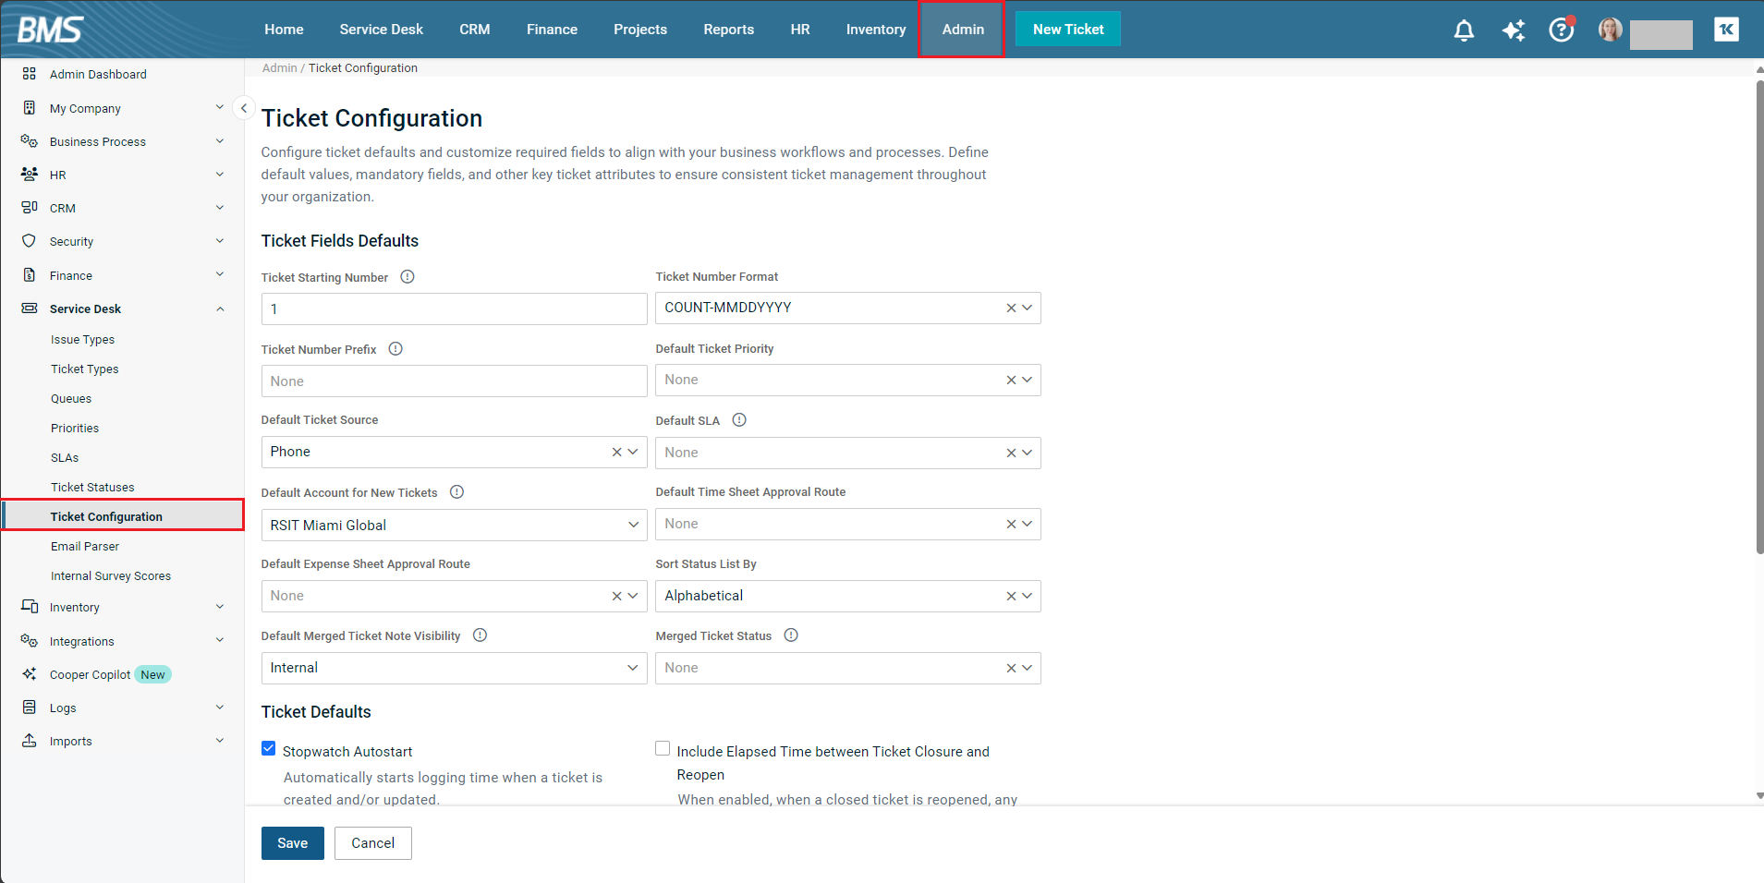1764x883 pixels.
Task: Open Default Account for New Tickets dropdown
Action: [633, 525]
